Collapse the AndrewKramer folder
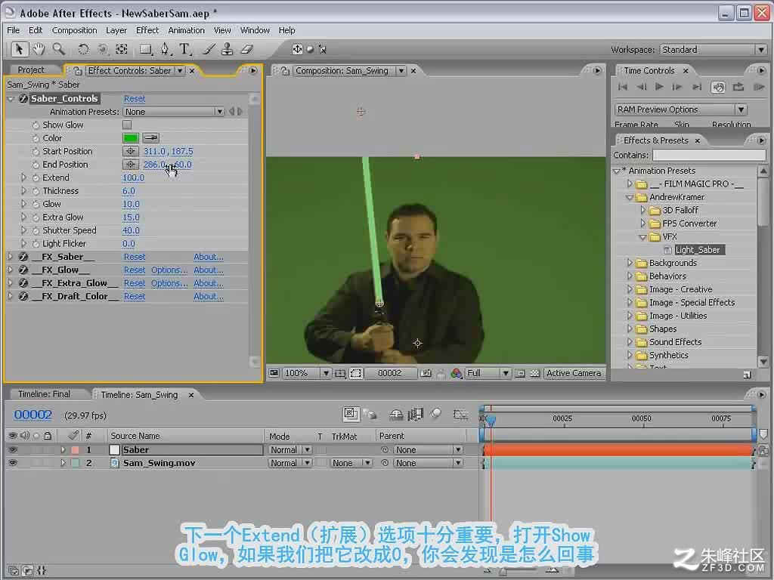The width and height of the screenshot is (774, 580). (630, 197)
